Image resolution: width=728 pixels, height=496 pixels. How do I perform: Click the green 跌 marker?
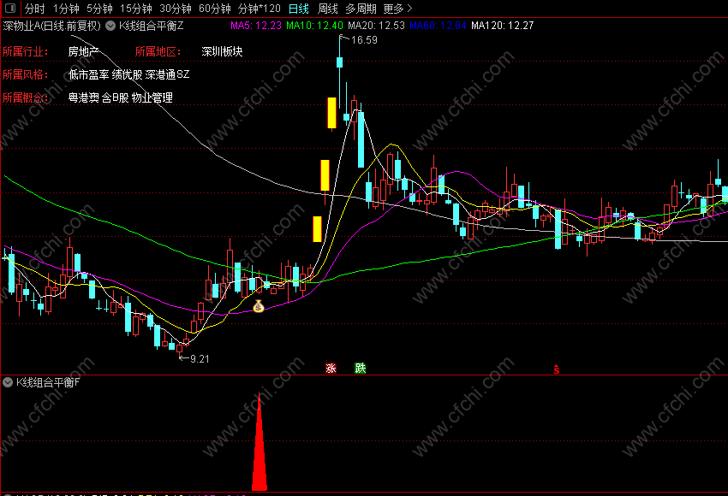pos(361,368)
